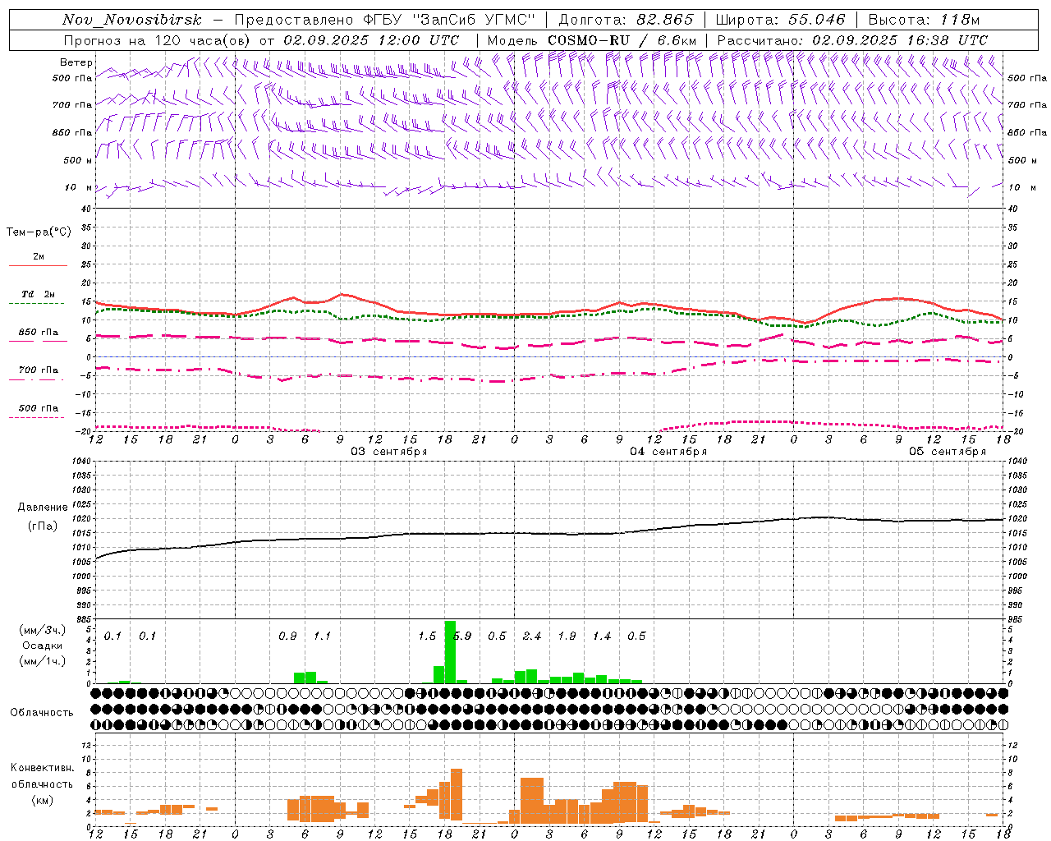Click the '05 сентября' date label
This screenshot has width=1051, height=841.
[x=948, y=452]
